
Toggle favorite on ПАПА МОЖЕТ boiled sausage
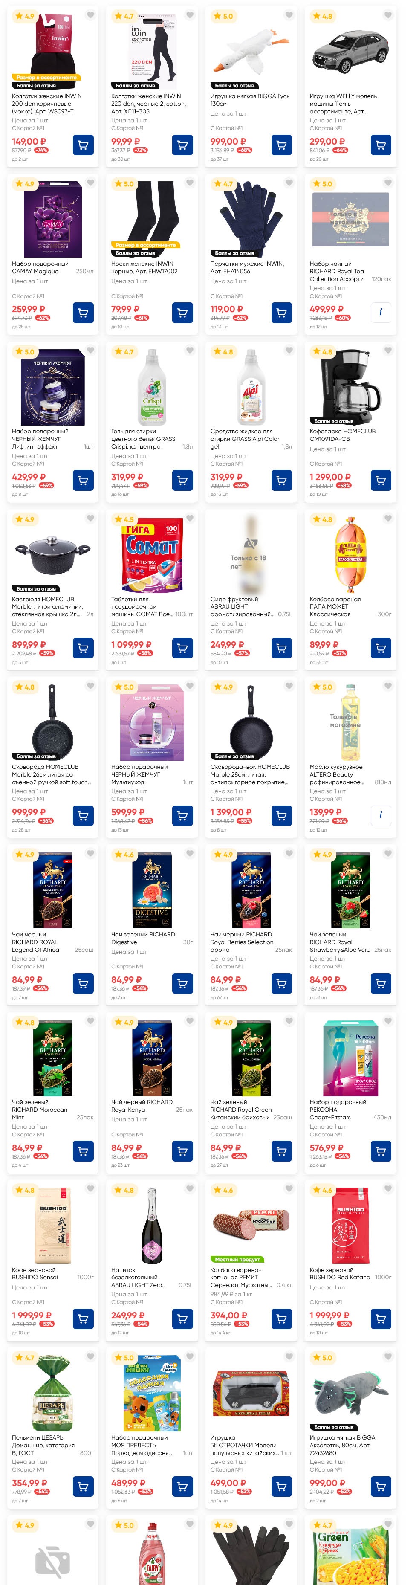(x=387, y=518)
